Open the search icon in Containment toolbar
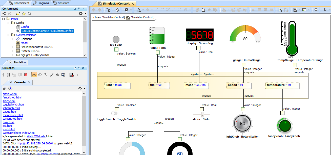 [29, 14]
